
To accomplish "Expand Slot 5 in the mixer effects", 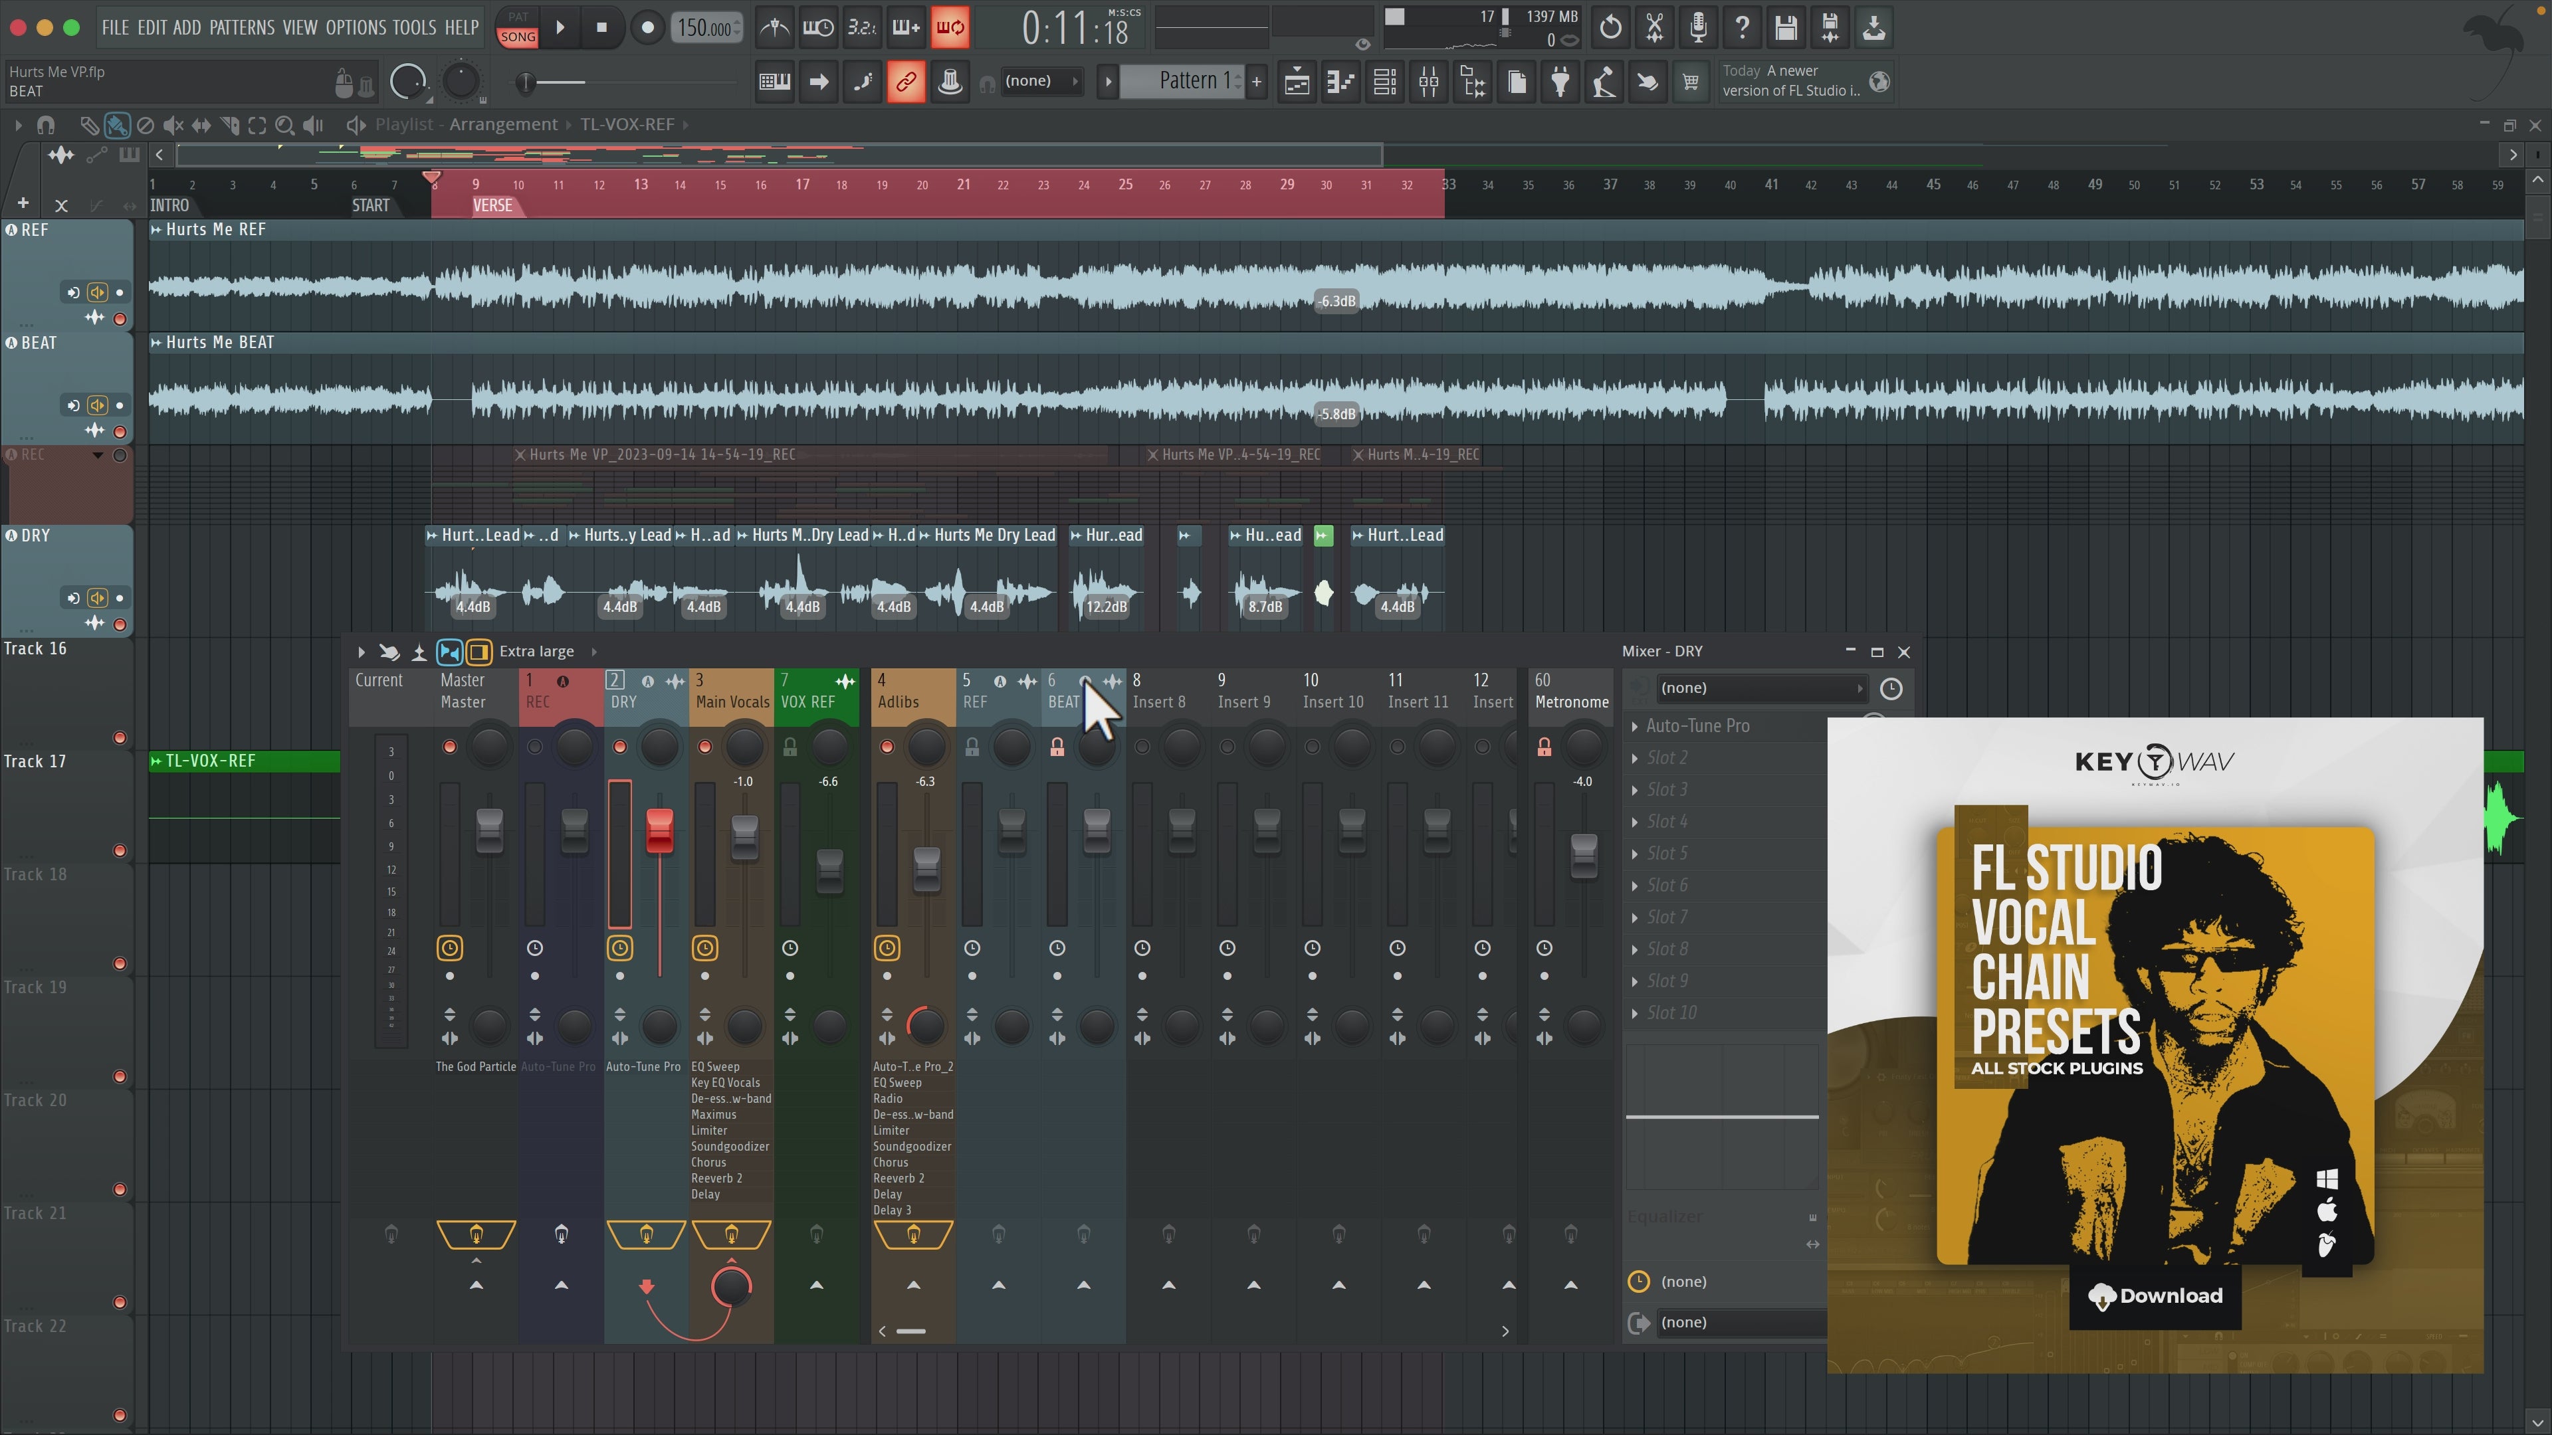I will (x=1635, y=854).
